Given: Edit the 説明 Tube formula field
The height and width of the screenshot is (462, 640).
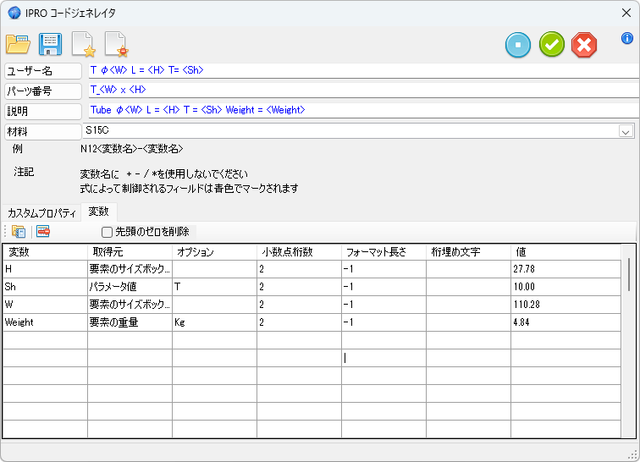Looking at the screenshot, I should [364, 110].
